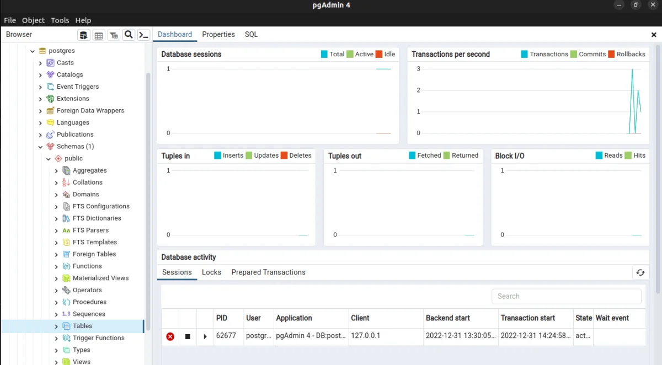Switch to the Locks tab
Screen dimensions: 662x365
[211, 272]
